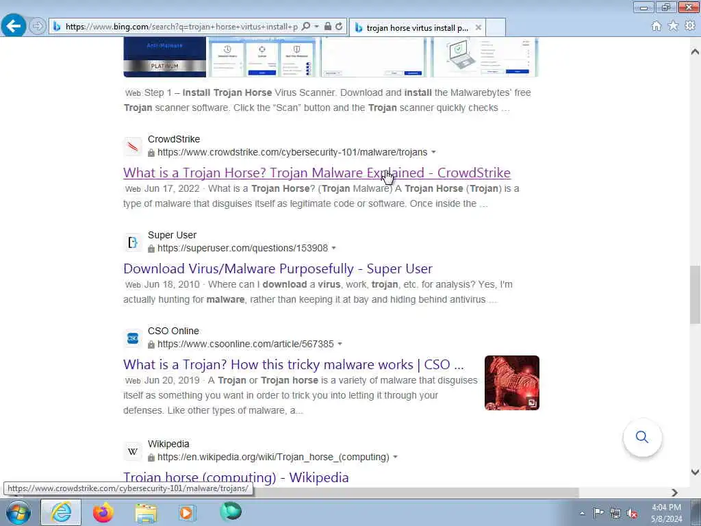The height and width of the screenshot is (526, 701).
Task: Open the address bar autocomplete dropdown arrow
Action: tap(316, 27)
